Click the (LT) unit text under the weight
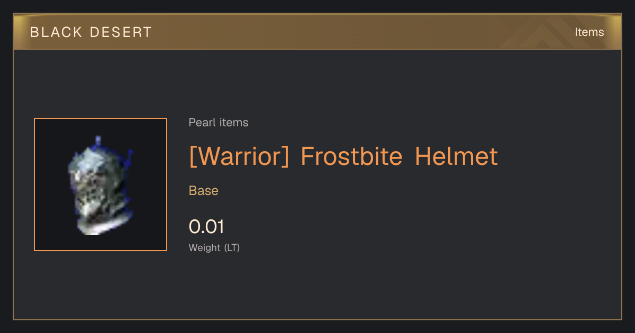Image resolution: width=635 pixels, height=333 pixels. tap(232, 248)
